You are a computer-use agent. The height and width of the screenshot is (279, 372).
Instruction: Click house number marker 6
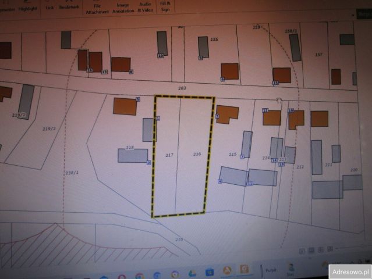pyautogui.click(x=222, y=80)
